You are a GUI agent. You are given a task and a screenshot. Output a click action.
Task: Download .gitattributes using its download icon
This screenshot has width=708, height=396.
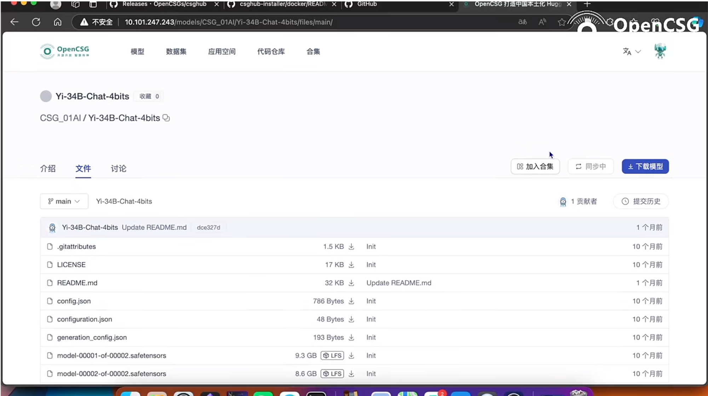click(x=351, y=246)
